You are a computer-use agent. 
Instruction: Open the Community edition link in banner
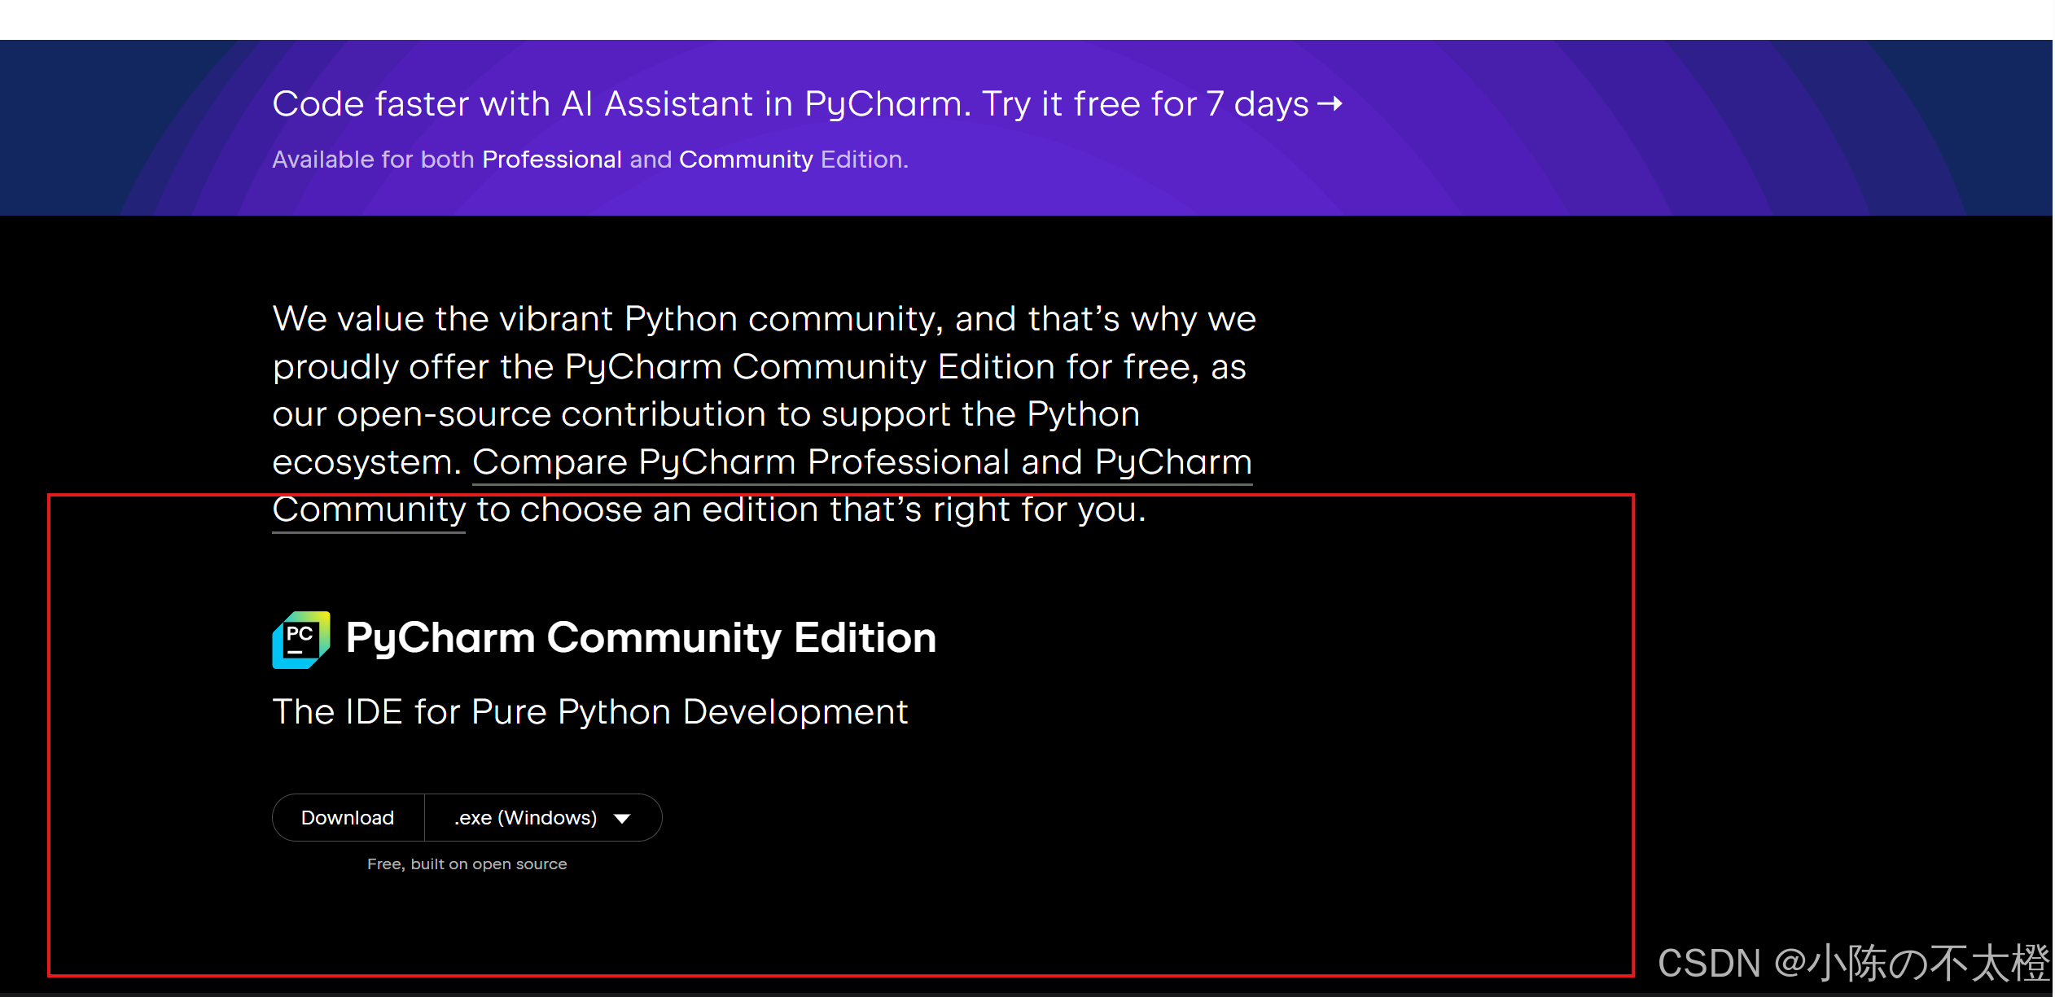pos(746,160)
